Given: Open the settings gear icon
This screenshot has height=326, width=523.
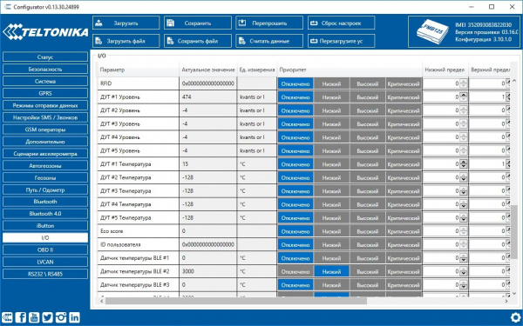Looking at the screenshot, I should [516, 317].
